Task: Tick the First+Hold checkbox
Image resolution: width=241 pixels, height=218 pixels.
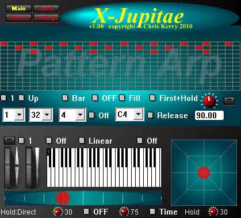Action: coord(152,98)
